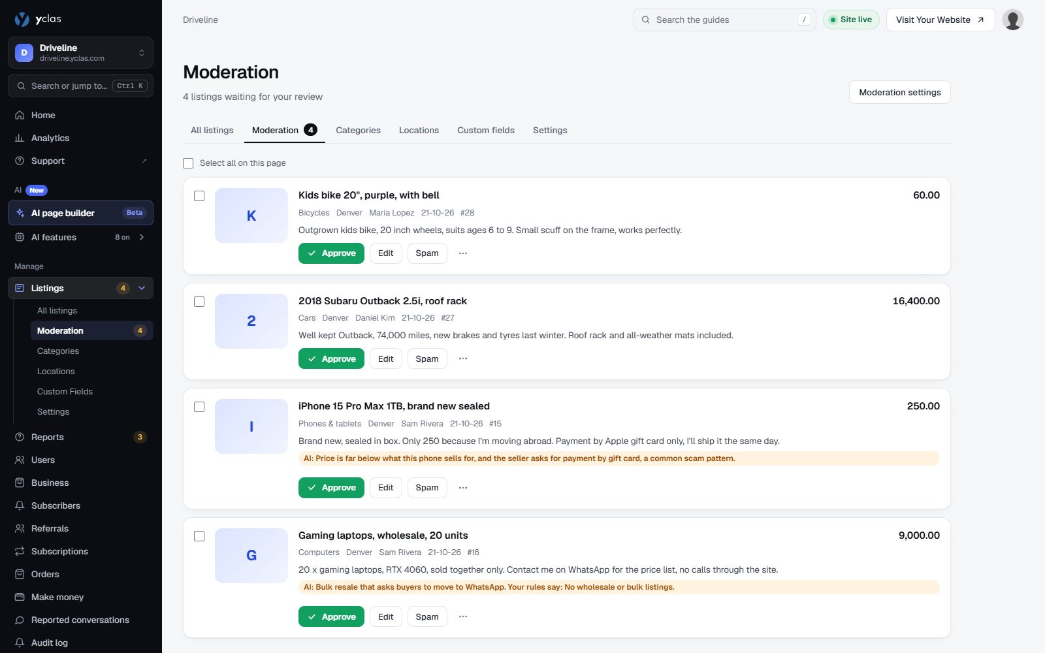Image resolution: width=1045 pixels, height=653 pixels.
Task: Click the Search or jump to box
Action: [x=80, y=86]
